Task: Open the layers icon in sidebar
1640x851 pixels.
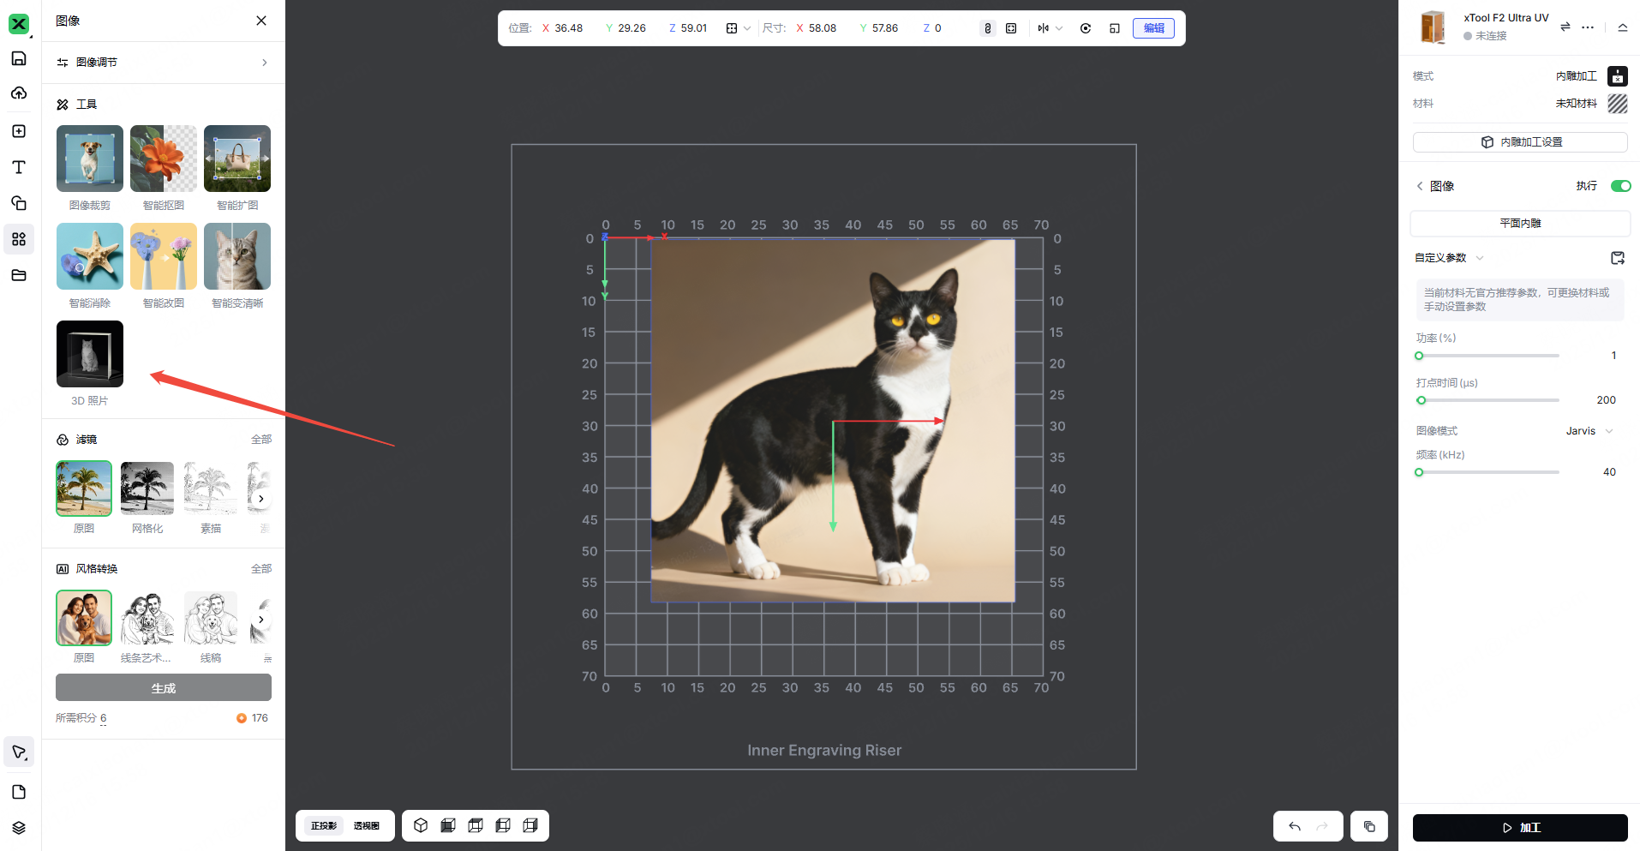Action: (19, 828)
